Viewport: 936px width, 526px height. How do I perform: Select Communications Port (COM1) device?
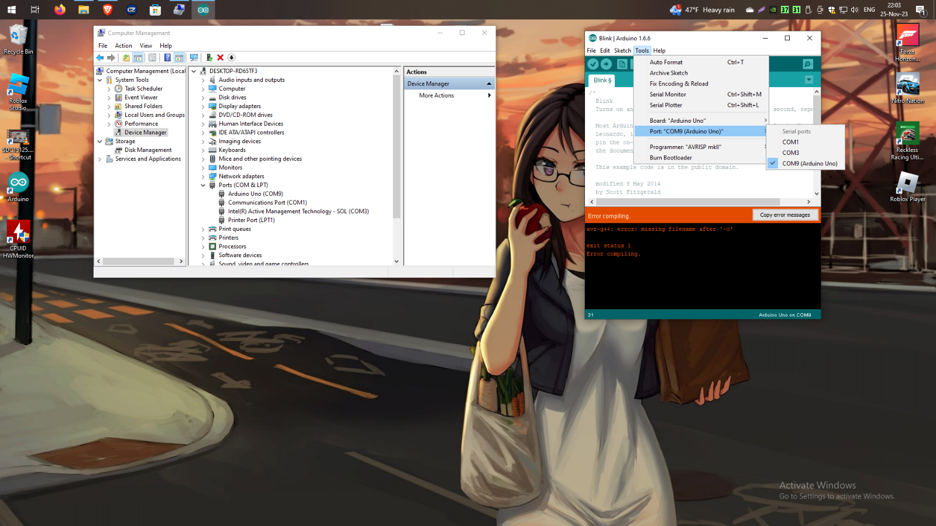click(267, 203)
